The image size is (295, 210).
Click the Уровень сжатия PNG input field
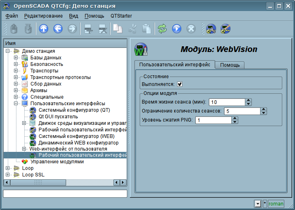(x=213, y=120)
